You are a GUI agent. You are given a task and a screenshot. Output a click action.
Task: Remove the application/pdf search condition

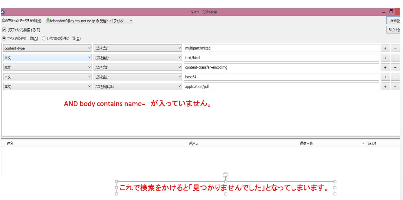tap(395, 87)
